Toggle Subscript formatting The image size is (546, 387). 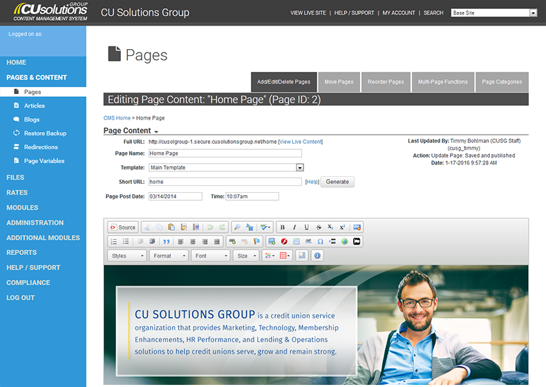[x=330, y=227]
